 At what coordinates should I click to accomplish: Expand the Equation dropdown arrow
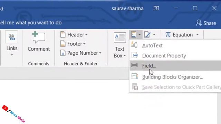[198, 34]
